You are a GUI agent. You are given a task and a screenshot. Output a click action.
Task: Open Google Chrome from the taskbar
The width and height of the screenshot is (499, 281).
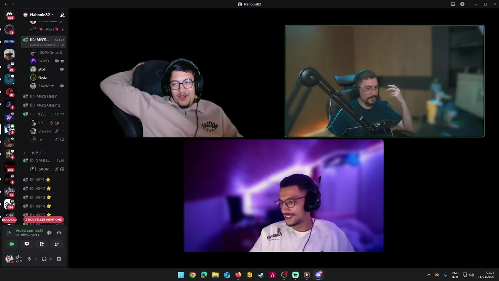click(193, 275)
